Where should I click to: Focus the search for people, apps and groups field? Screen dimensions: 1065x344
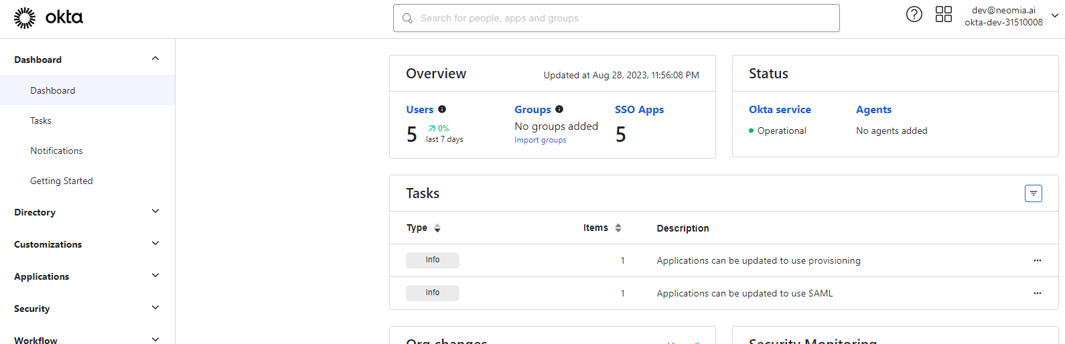point(616,18)
